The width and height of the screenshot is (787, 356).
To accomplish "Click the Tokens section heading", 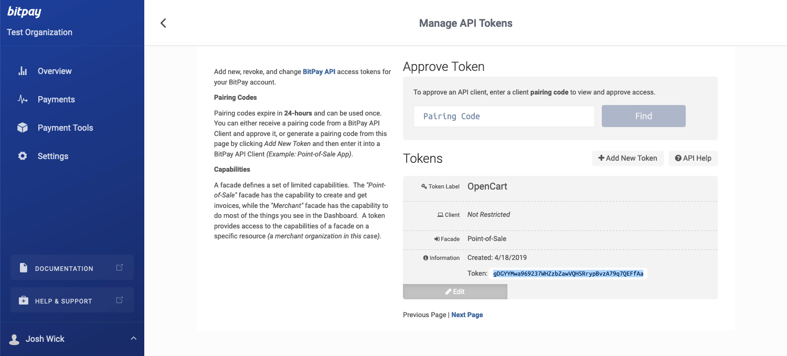I will [x=423, y=159].
